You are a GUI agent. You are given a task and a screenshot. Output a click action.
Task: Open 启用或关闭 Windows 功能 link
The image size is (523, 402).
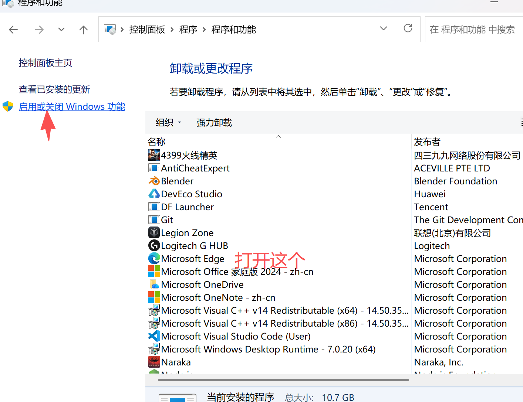72,107
